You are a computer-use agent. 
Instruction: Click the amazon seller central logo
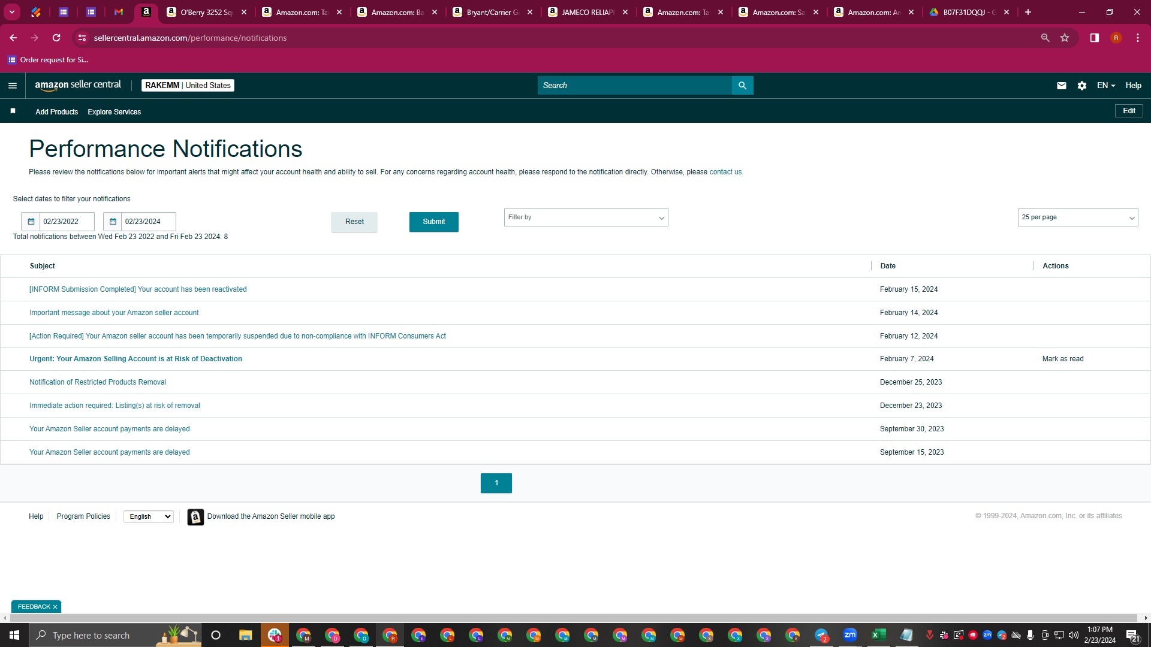[78, 85]
